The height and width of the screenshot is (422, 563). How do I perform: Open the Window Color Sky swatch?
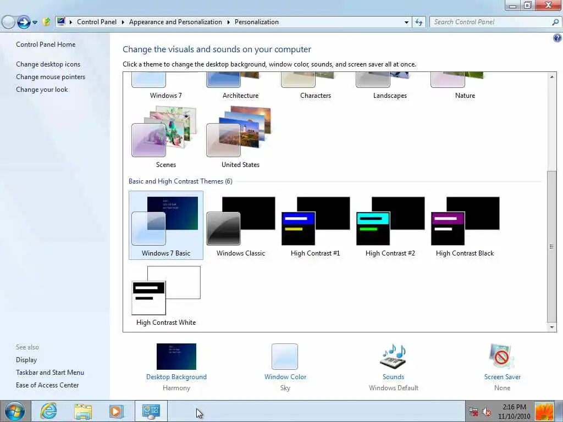click(x=285, y=356)
